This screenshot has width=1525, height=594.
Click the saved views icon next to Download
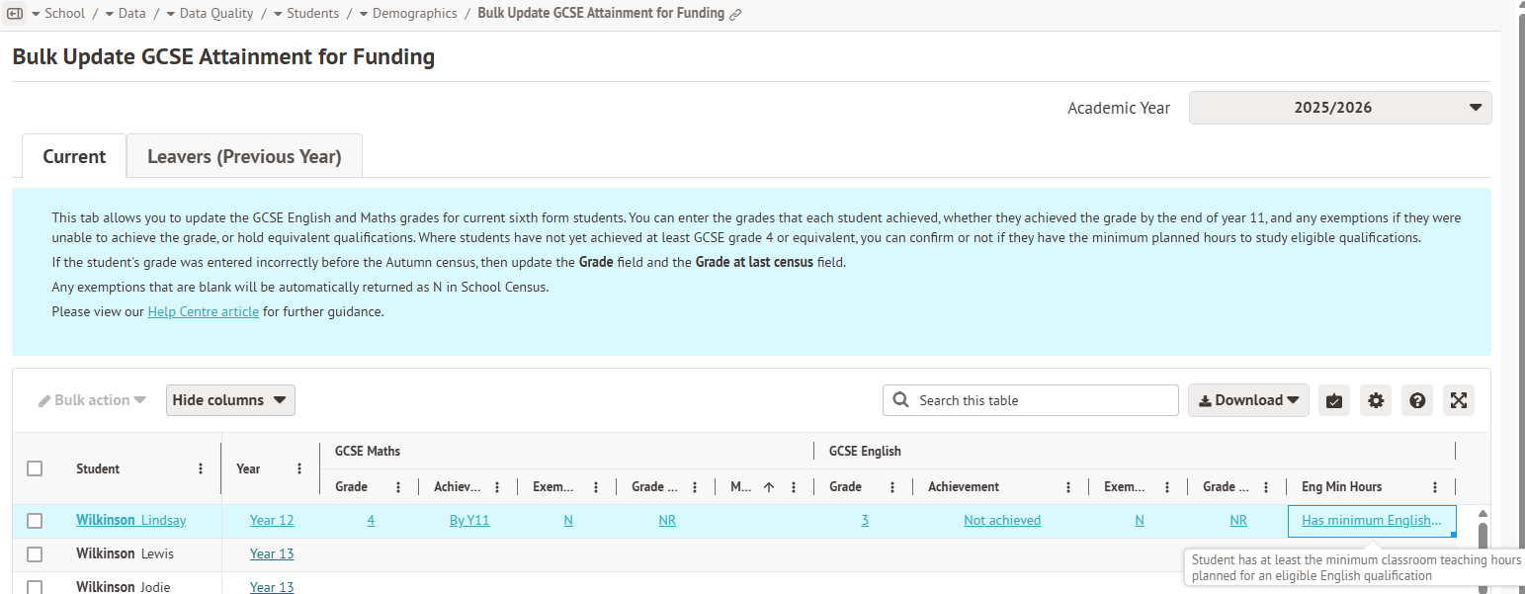coord(1334,400)
